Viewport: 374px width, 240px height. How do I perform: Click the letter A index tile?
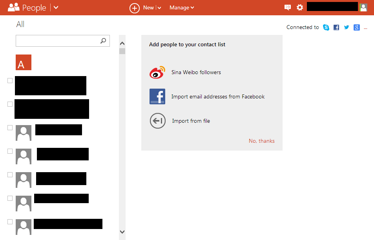coord(24,62)
